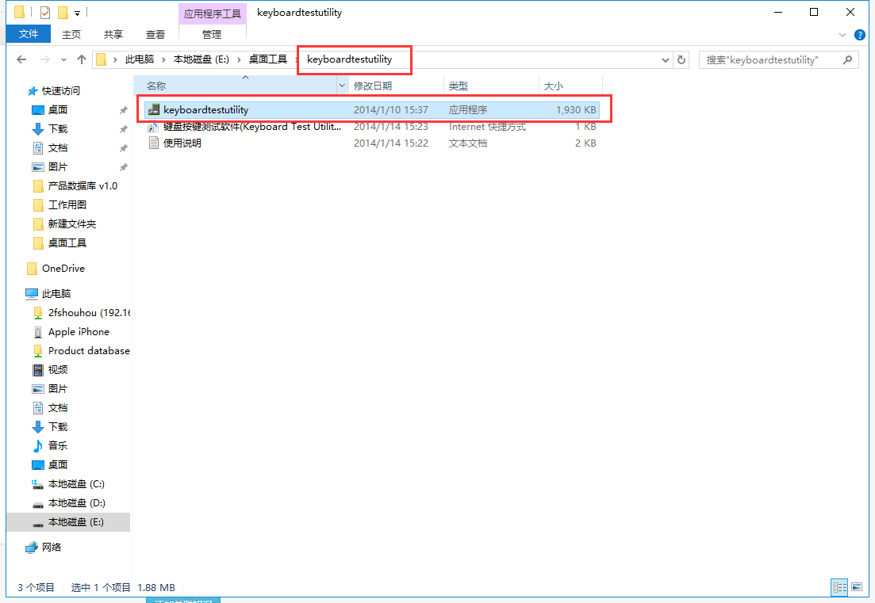Switch to large thumbnails view icon
The image size is (875, 603).
click(857, 587)
